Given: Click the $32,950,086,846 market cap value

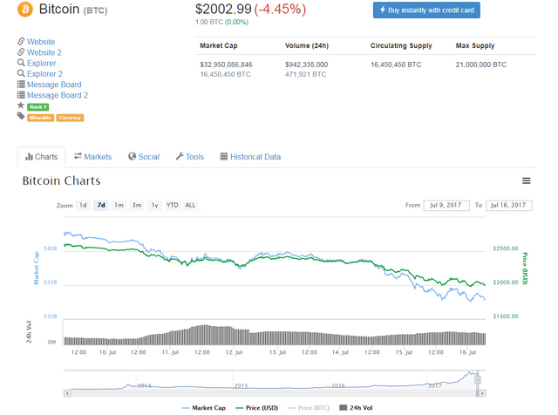Looking at the screenshot, I should (226, 65).
